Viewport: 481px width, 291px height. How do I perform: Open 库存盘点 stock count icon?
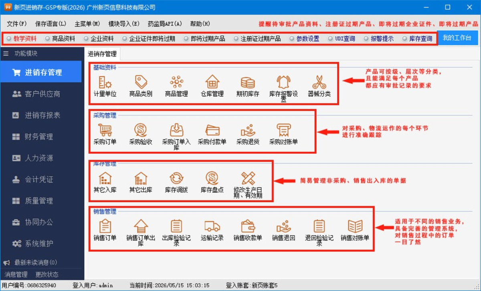(212, 179)
